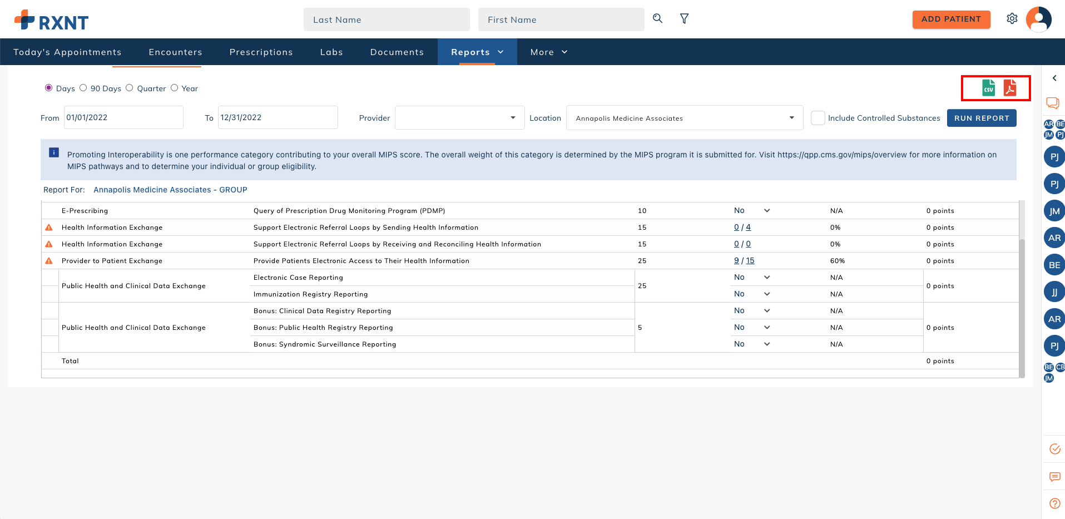Screen dimensions: 1065x519
Task: Click the denominator 15 link
Action: 750,261
